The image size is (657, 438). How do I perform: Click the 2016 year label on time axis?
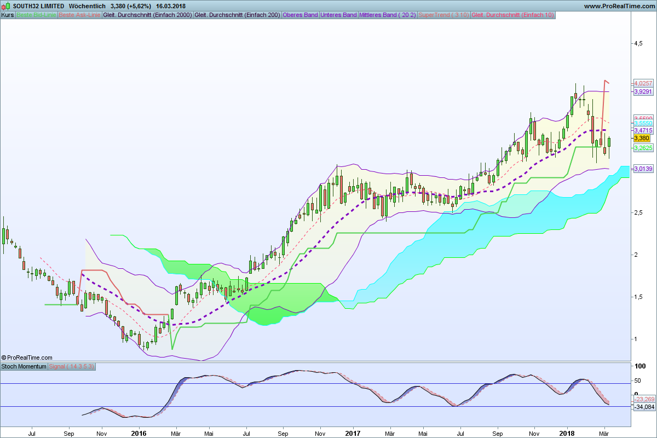point(139,433)
